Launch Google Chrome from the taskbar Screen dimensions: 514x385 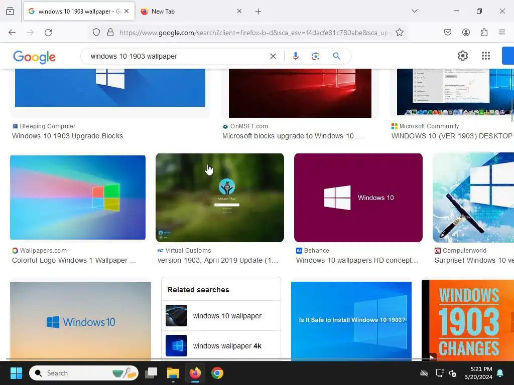[217, 373]
